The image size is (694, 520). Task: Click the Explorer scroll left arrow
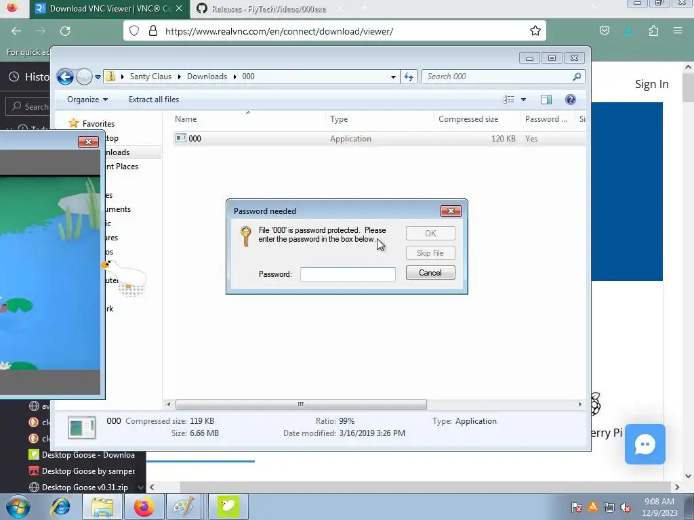point(168,405)
